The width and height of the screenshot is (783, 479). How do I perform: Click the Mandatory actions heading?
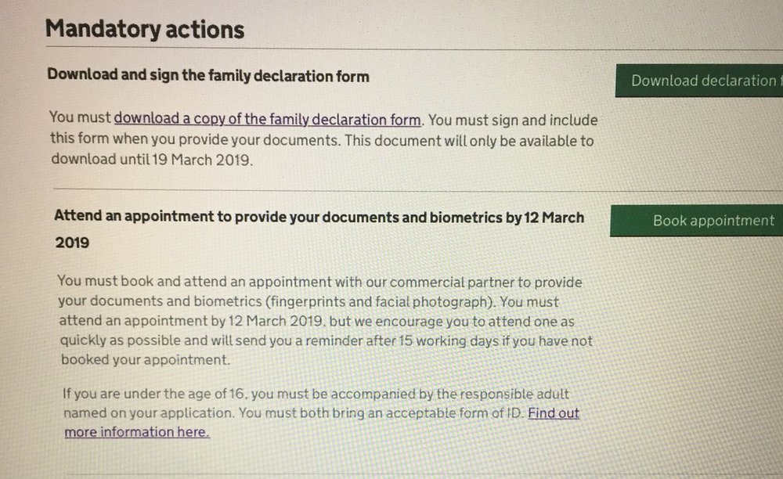[x=145, y=30]
